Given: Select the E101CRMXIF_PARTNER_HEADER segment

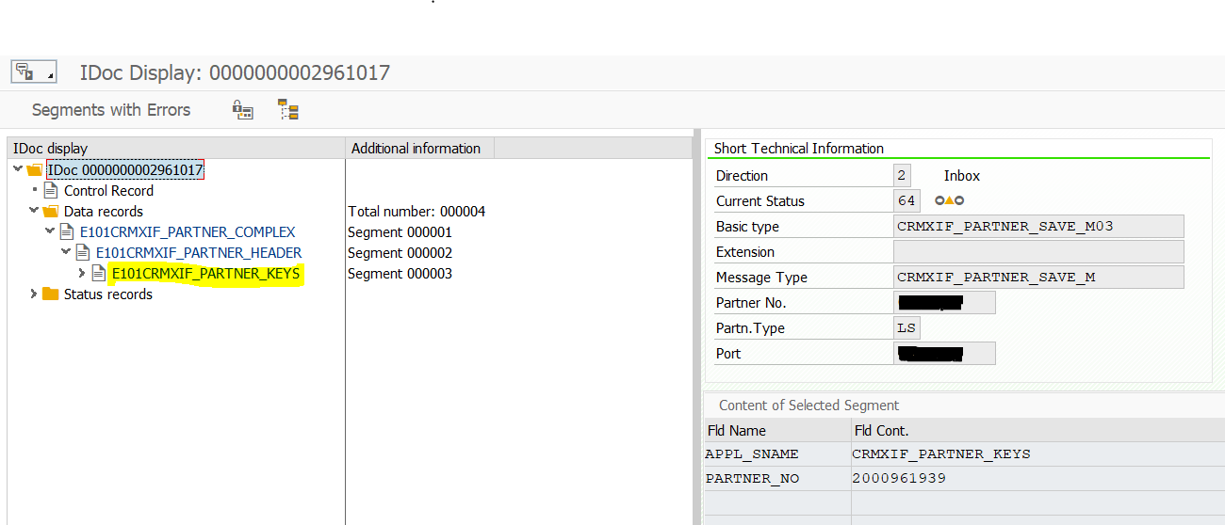Looking at the screenshot, I should (x=198, y=253).
